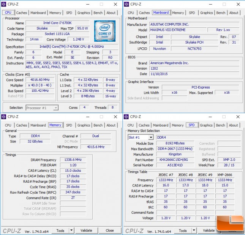Click JEDEC #7 CAS# Latency value 16.0
Screen dimensions: 245x235
166,185
